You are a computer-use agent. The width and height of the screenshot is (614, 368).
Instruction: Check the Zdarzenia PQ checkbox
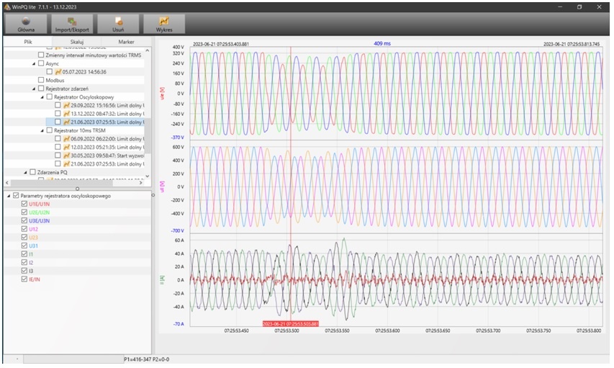pos(33,172)
